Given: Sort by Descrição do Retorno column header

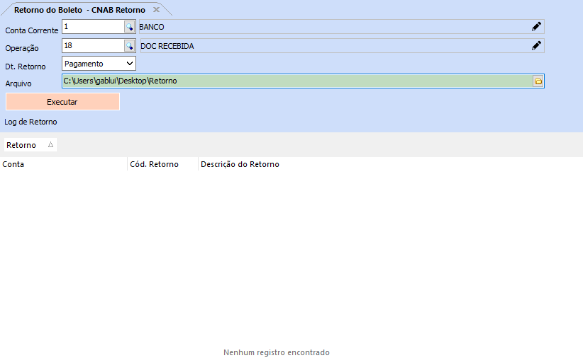Looking at the screenshot, I should click(240, 164).
